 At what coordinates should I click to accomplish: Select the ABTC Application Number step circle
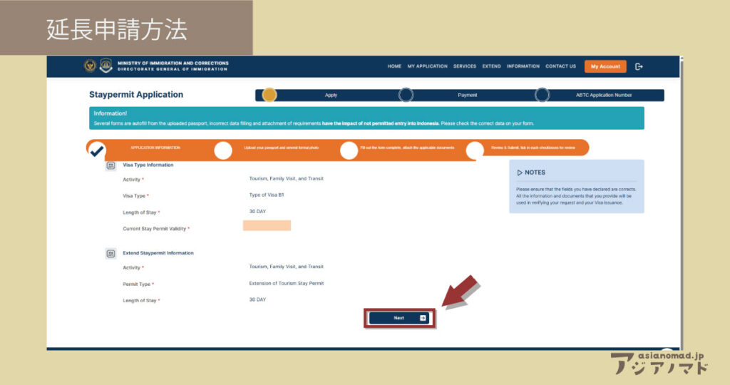pos(542,95)
